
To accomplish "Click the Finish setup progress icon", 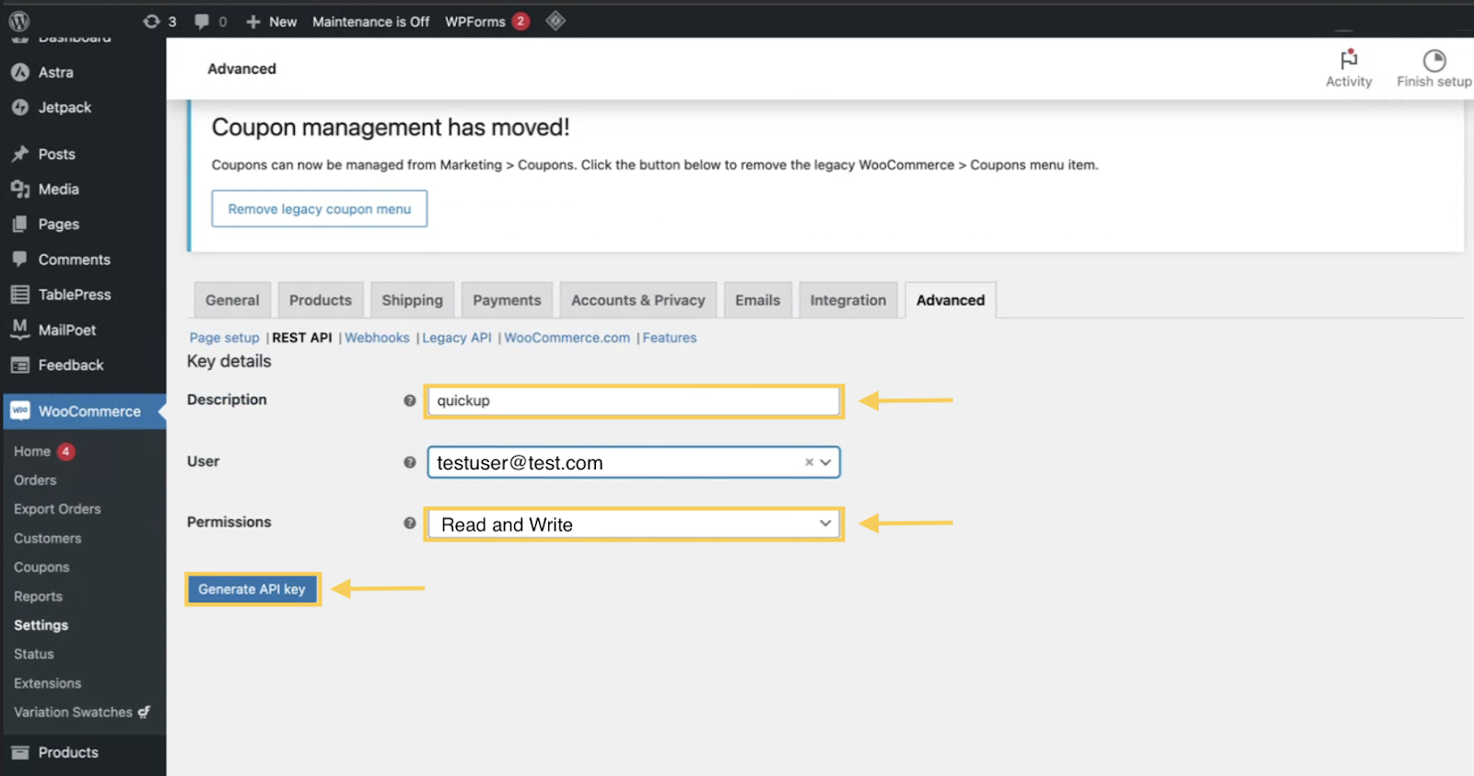I will tap(1433, 61).
